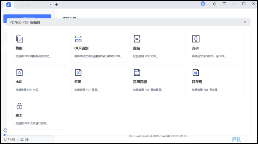258x144 pixels.
Task: Add a new tab with plus icon
Action: (x=56, y=5)
